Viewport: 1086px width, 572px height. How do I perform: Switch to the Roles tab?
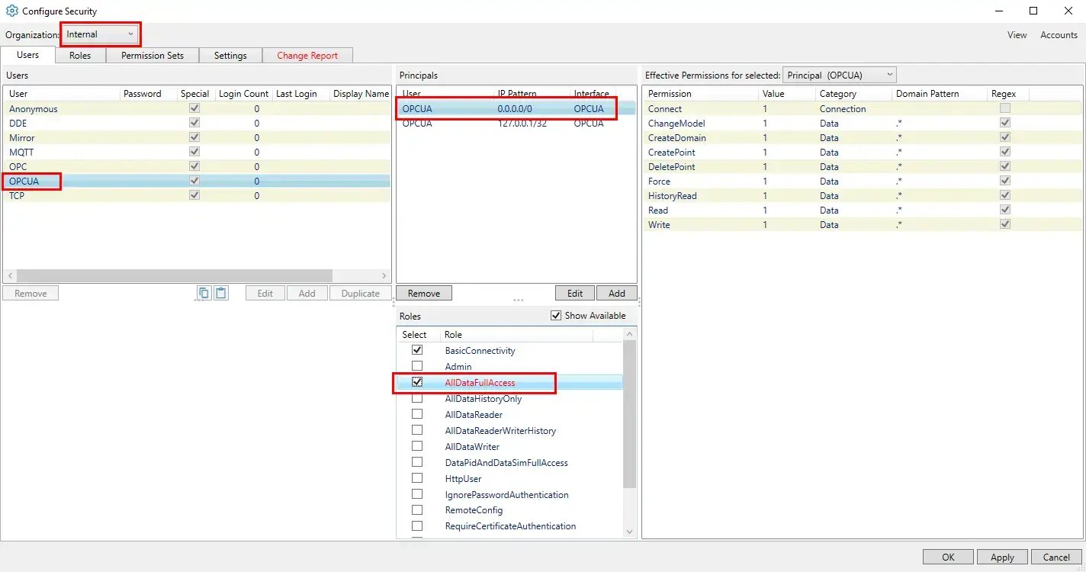coord(79,55)
